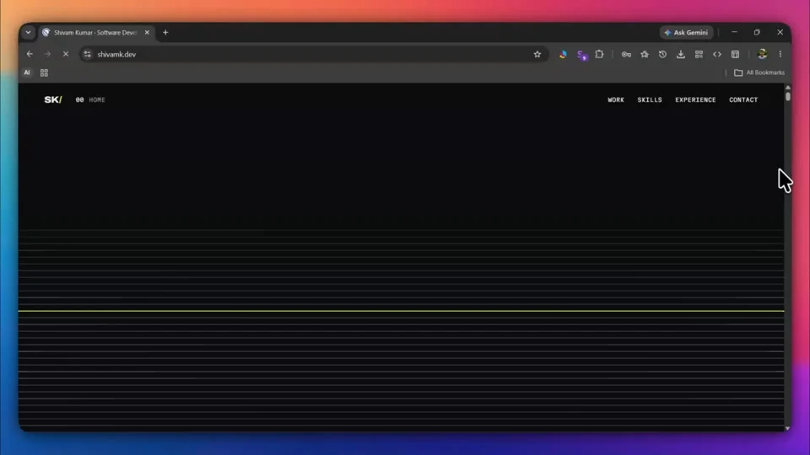Open the password manager key icon

[626, 54]
